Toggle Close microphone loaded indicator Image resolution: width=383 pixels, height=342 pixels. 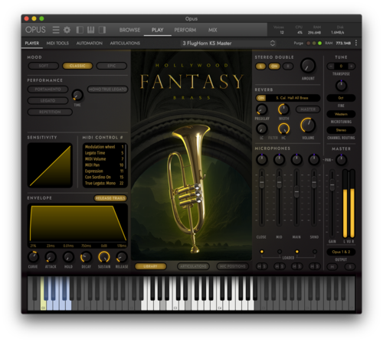point(262,252)
